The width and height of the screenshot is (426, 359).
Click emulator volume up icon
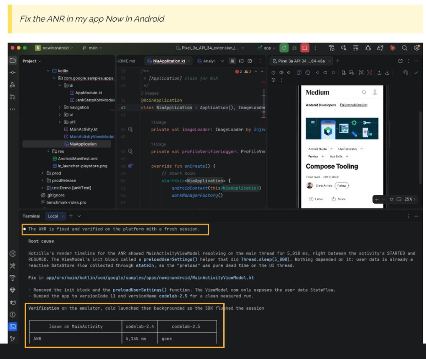coord(281,72)
